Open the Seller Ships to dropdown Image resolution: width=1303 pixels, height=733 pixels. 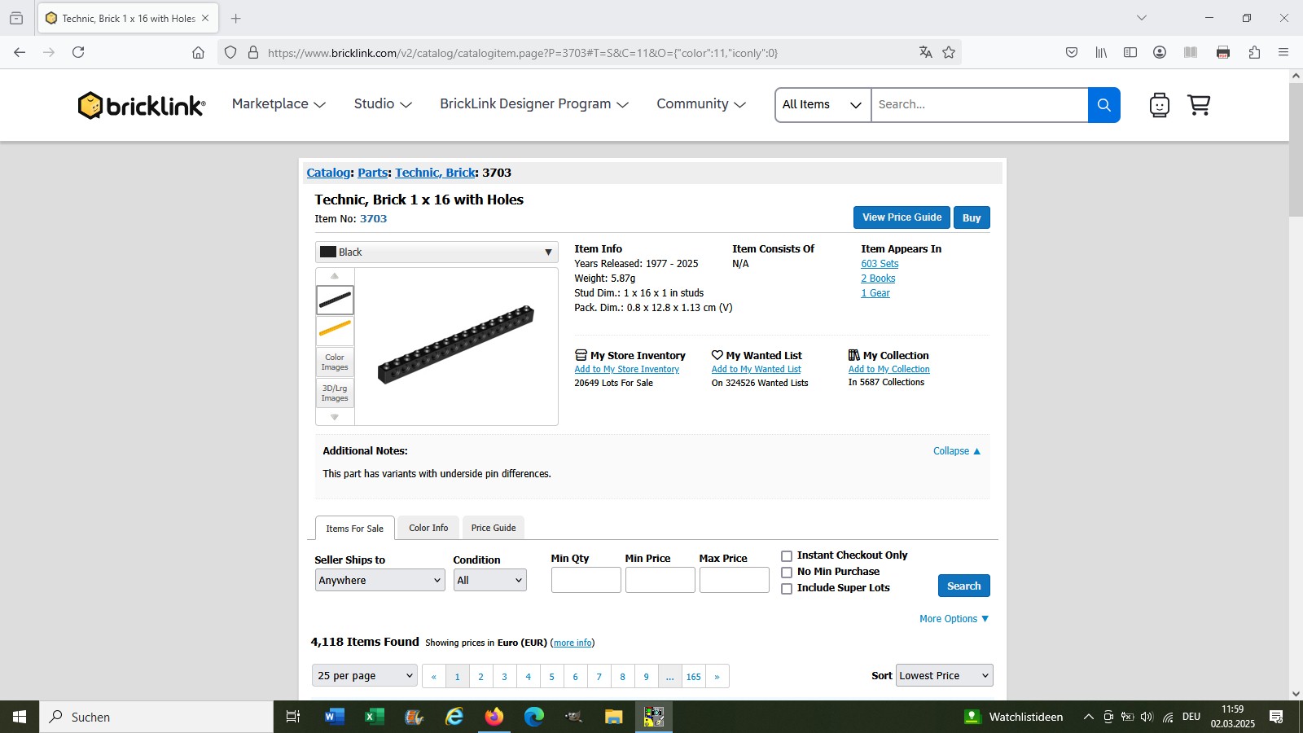tap(379, 580)
